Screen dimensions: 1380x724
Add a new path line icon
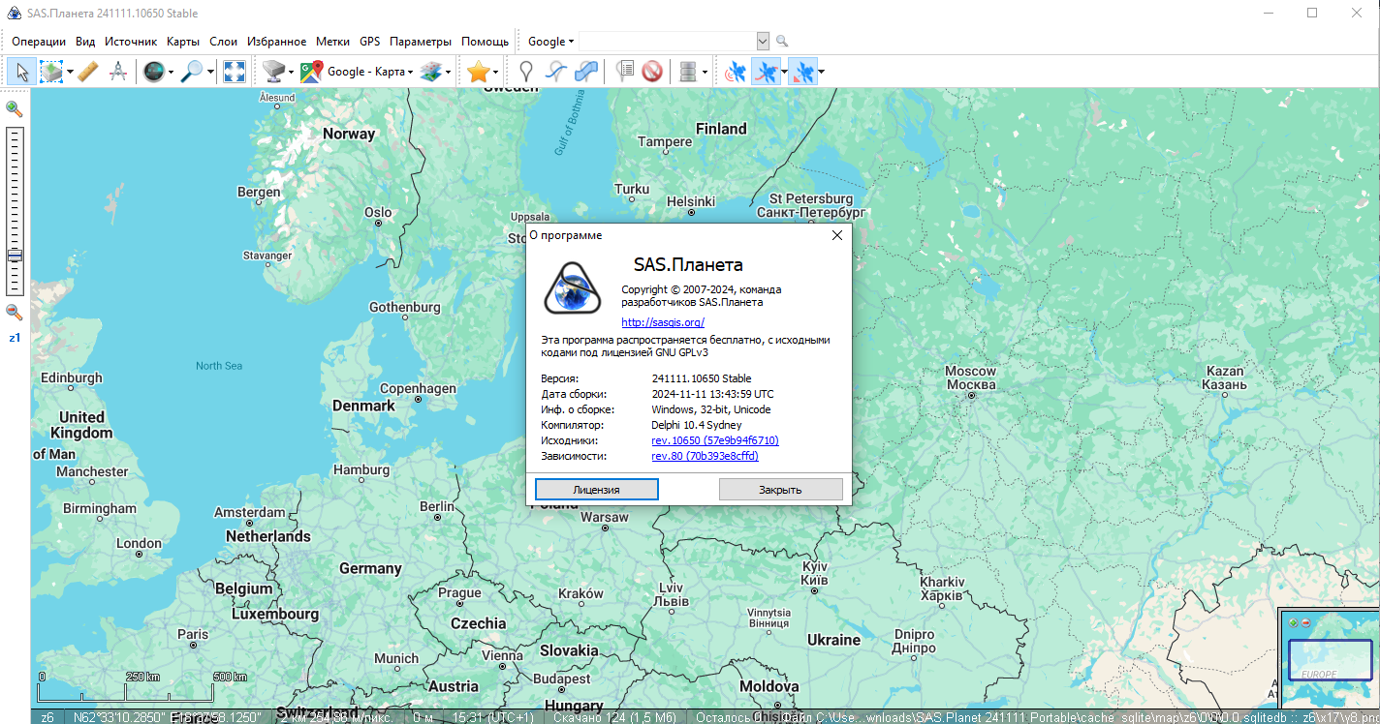[555, 71]
